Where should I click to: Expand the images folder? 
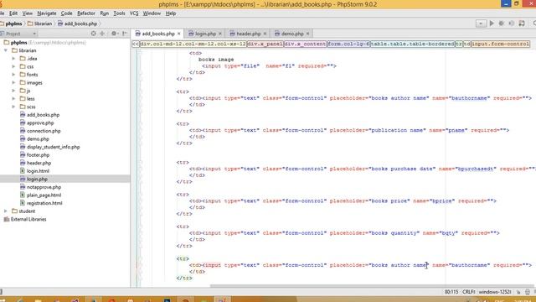point(13,82)
